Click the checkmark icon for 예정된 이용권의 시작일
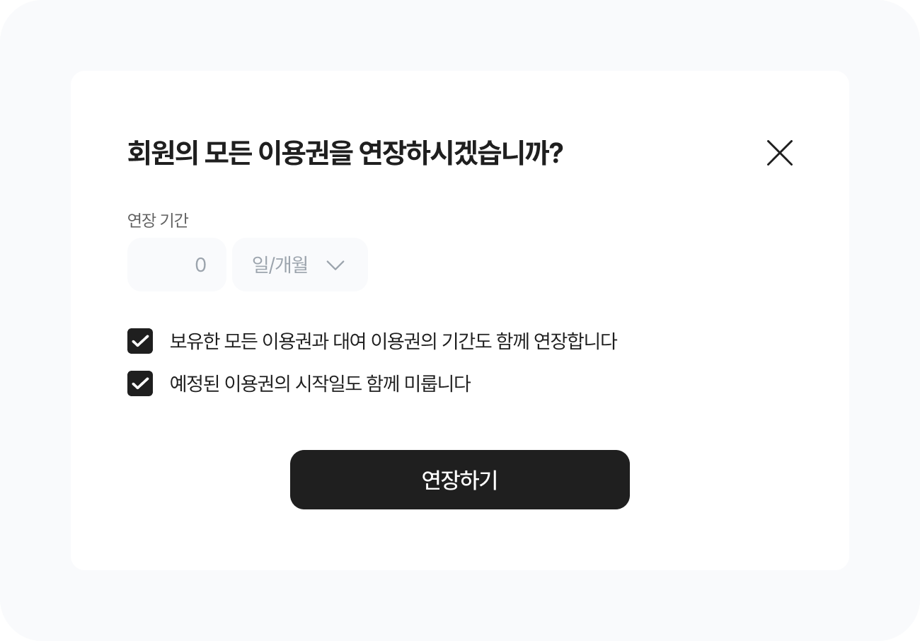 pyautogui.click(x=140, y=383)
